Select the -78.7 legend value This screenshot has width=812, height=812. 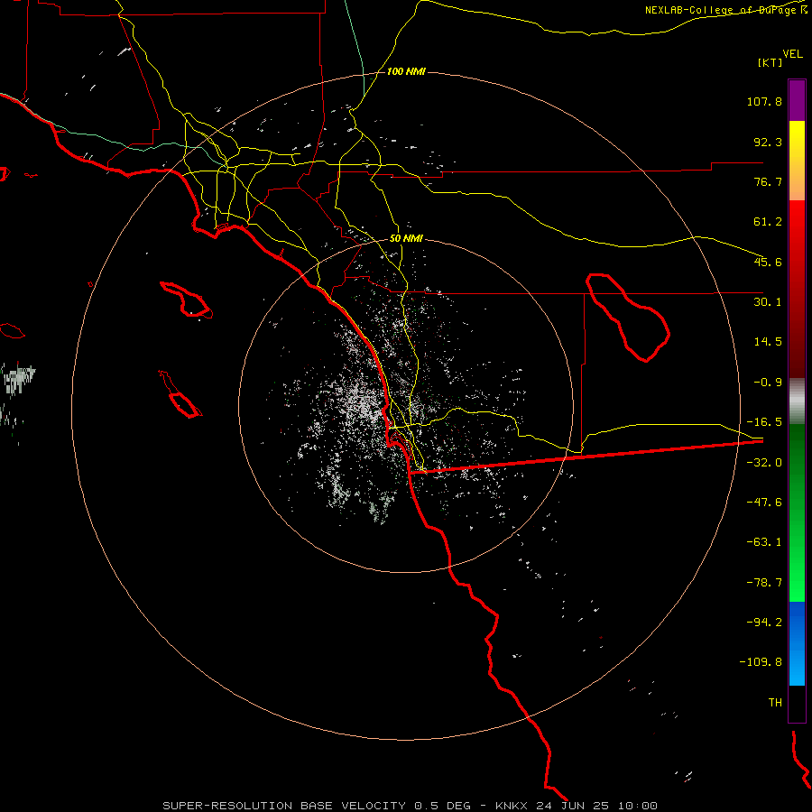pos(764,583)
